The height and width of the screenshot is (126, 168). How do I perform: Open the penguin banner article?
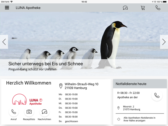tap(84, 44)
